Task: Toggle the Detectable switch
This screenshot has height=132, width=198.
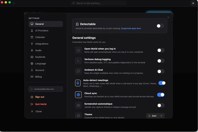Action: 160,26
